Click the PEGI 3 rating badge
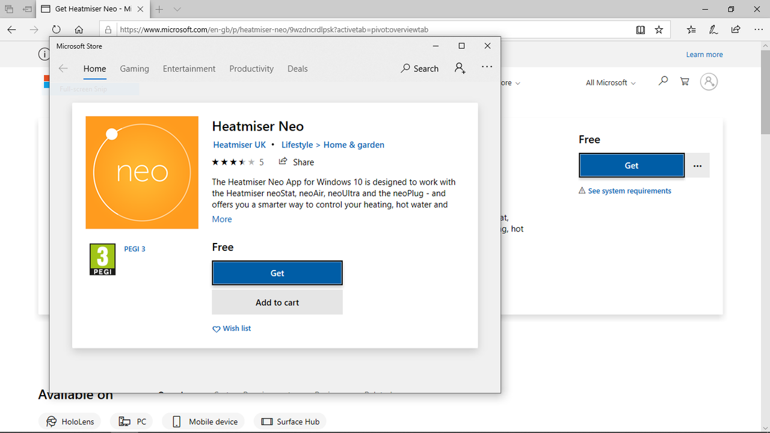 point(102,259)
